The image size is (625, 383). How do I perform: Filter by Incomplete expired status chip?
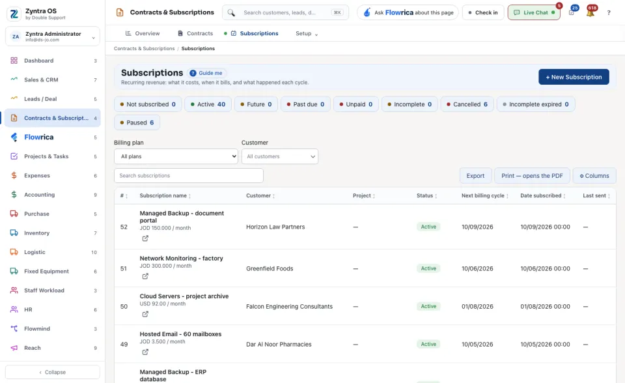tap(536, 104)
